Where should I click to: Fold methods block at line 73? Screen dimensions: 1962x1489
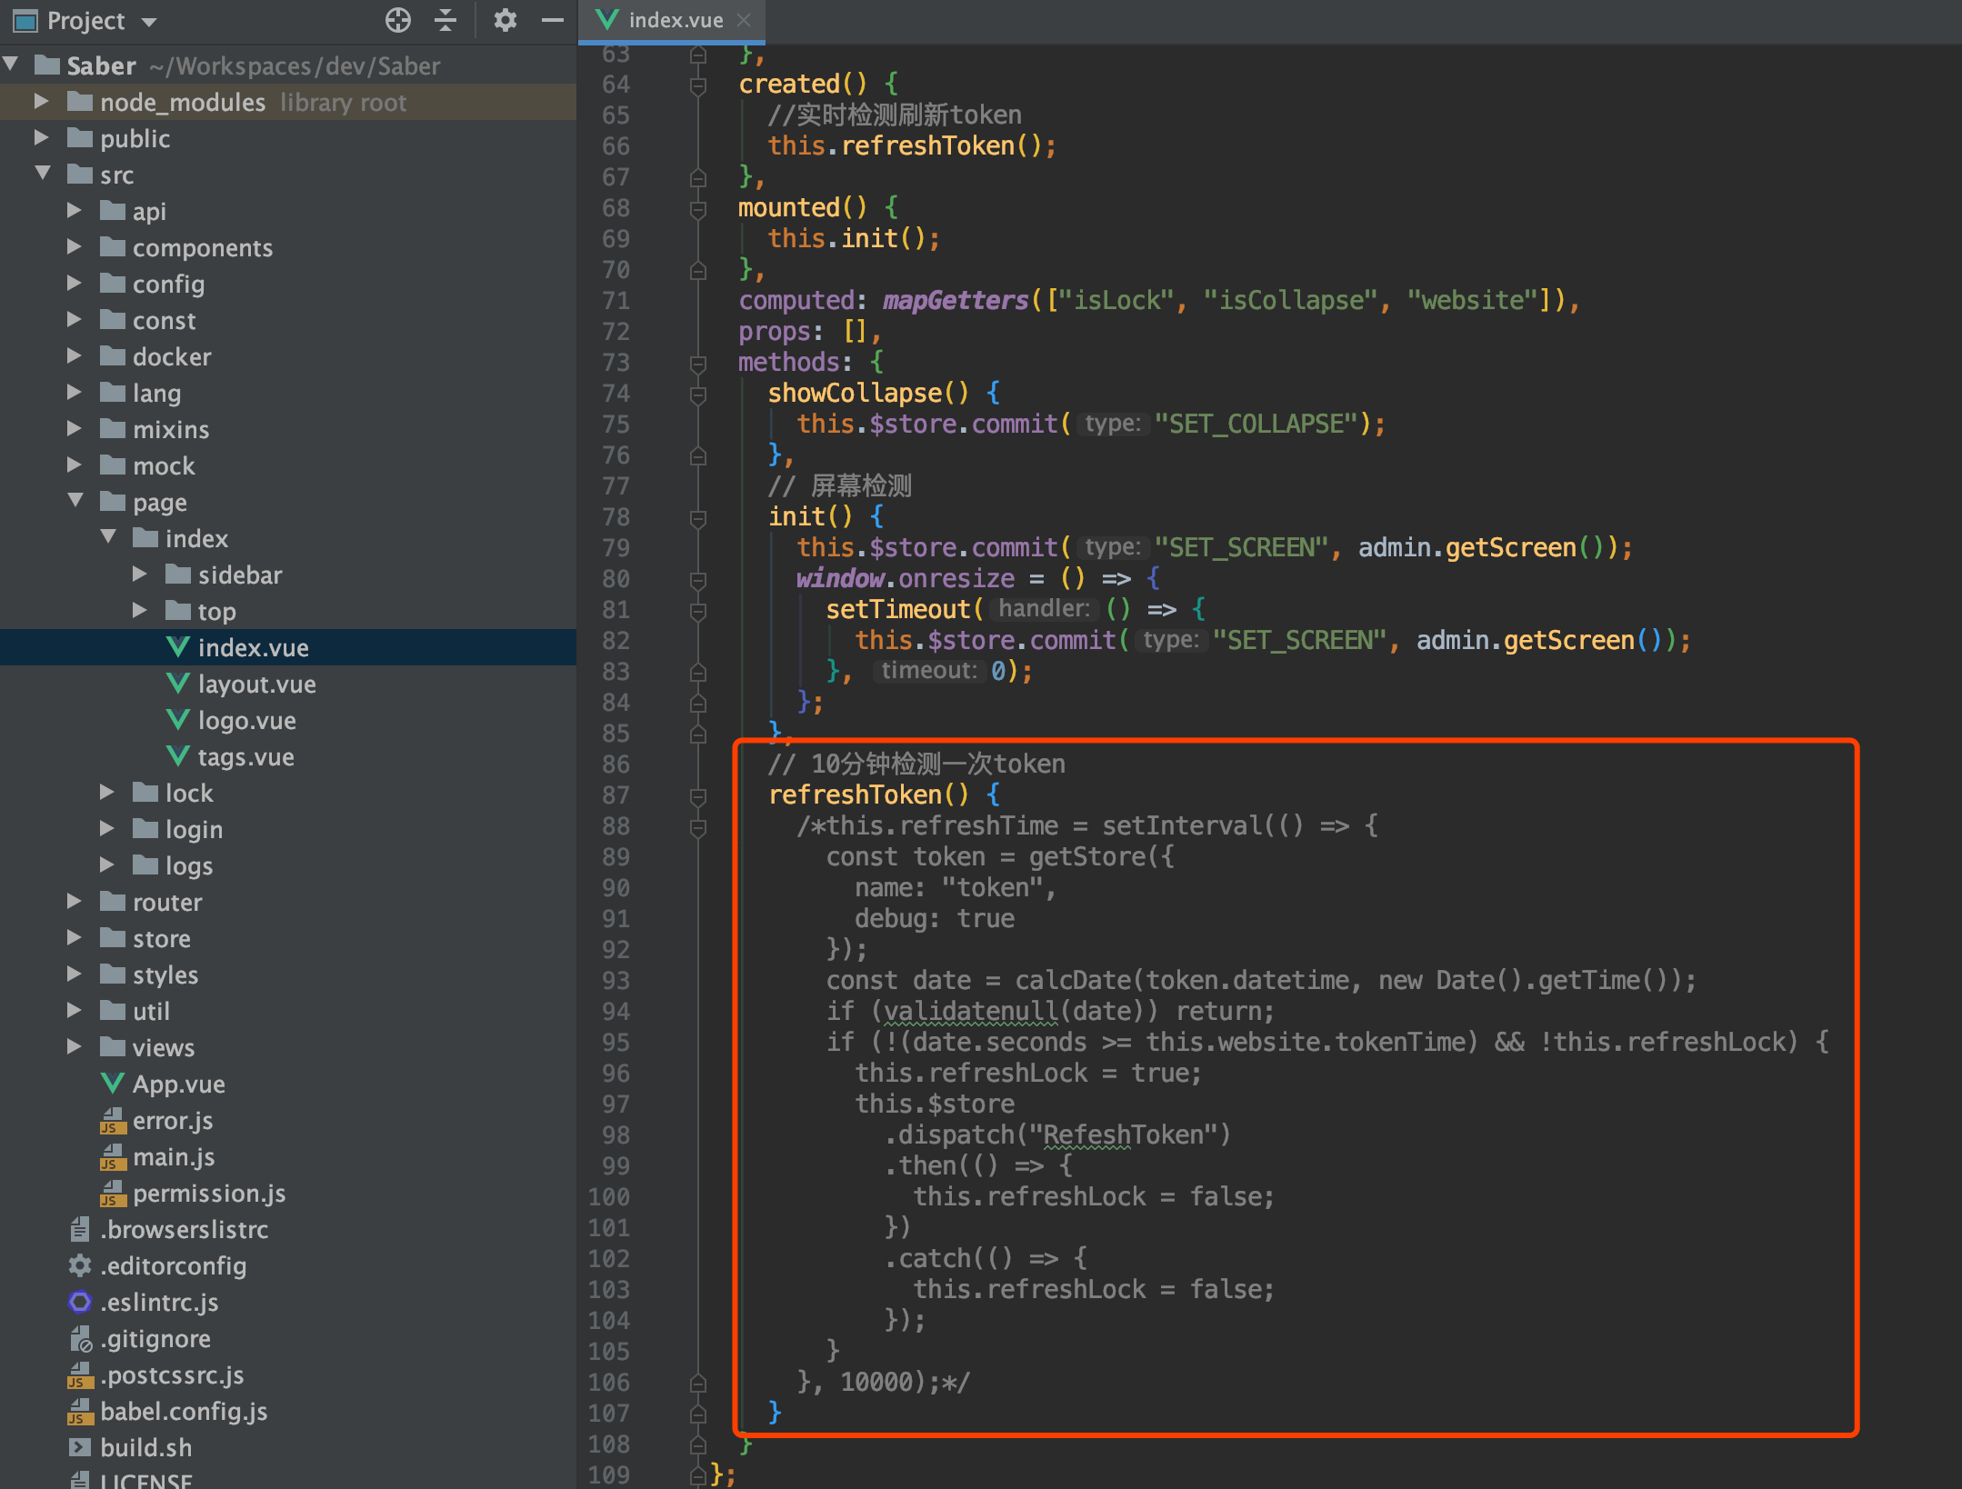click(x=698, y=364)
